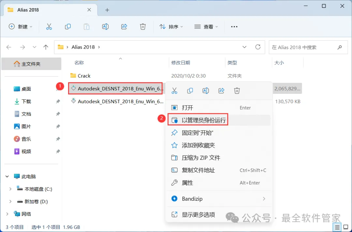The image size is (352, 232).
Task: Switch to details view in the status bar
Action: 337,227
